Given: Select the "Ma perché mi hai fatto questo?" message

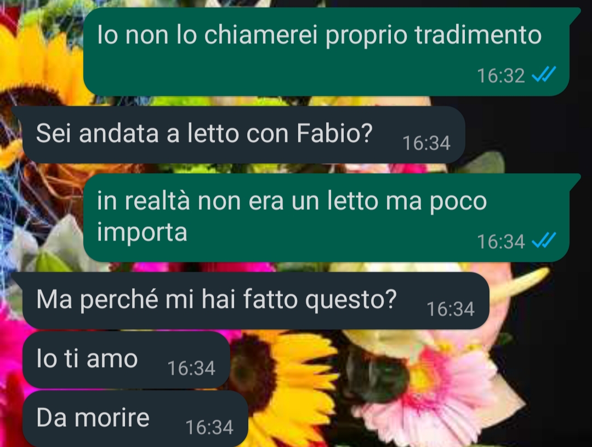Looking at the screenshot, I should click(256, 301).
